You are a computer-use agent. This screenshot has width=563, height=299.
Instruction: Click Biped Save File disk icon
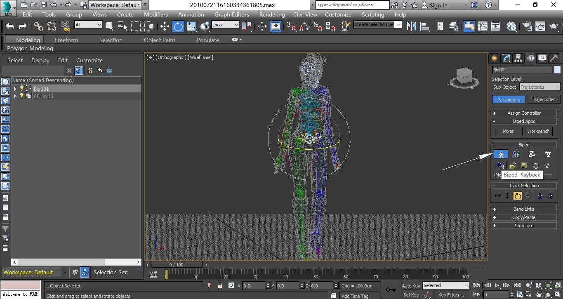click(x=524, y=166)
